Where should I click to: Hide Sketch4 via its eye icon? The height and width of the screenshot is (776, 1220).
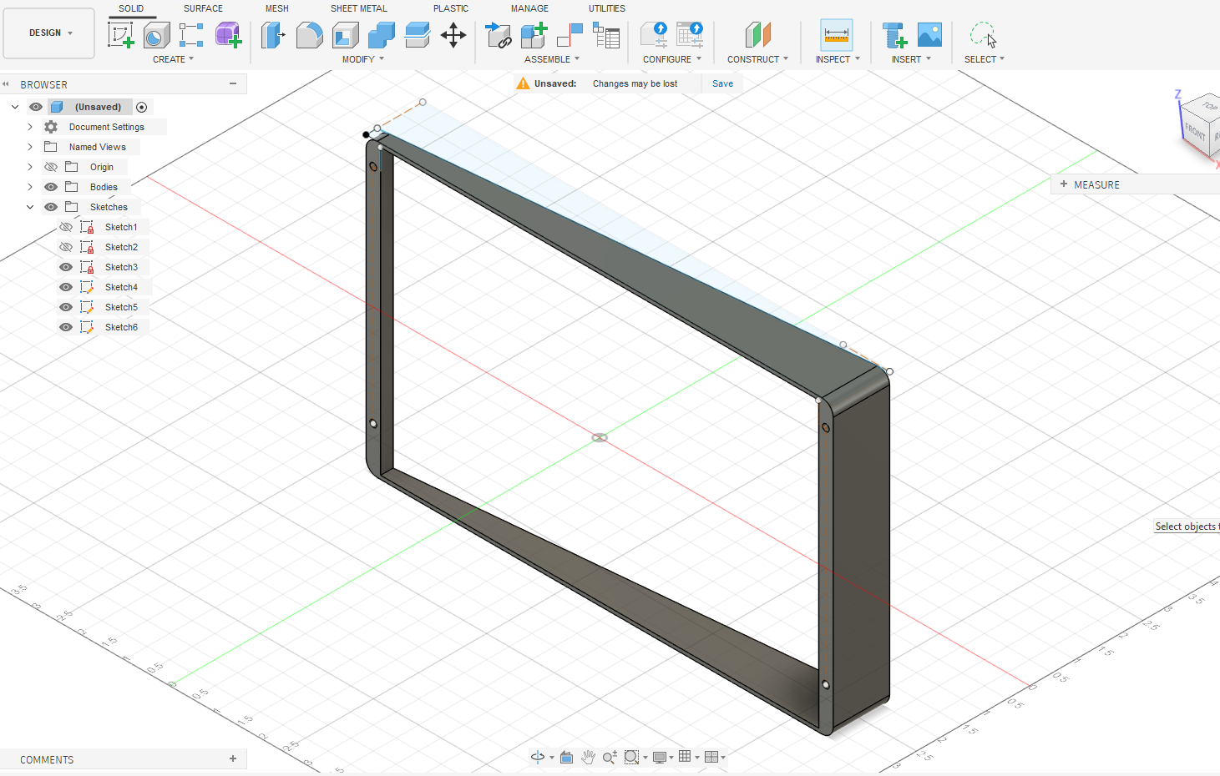click(66, 287)
